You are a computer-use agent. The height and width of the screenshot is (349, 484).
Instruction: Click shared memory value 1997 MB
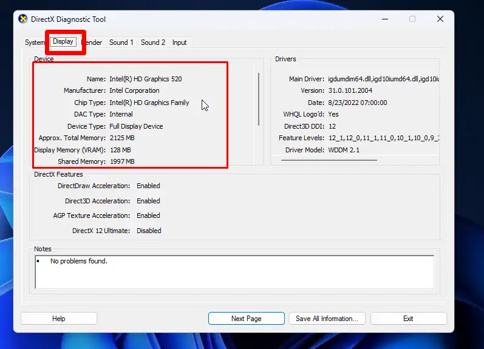coord(122,161)
